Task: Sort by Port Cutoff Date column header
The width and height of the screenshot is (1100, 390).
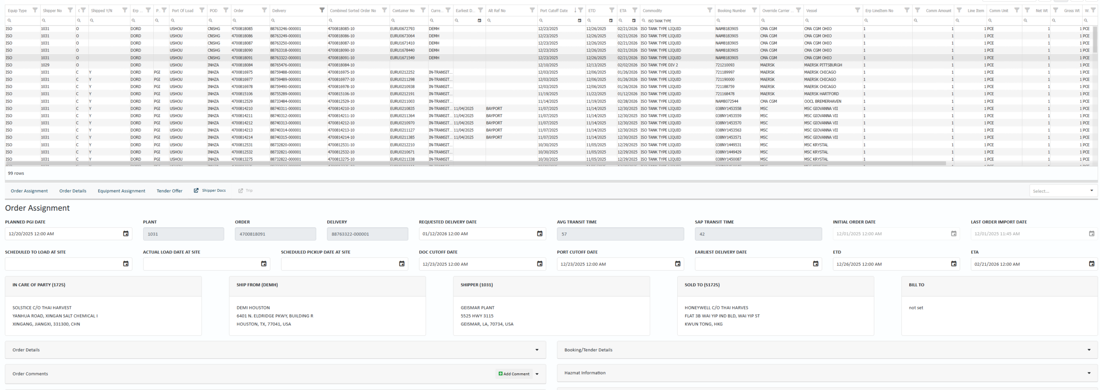Action: (x=553, y=10)
